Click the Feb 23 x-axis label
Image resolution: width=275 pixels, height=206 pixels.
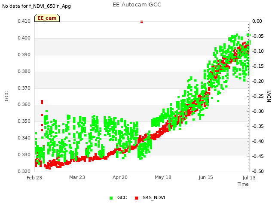click(x=34, y=178)
